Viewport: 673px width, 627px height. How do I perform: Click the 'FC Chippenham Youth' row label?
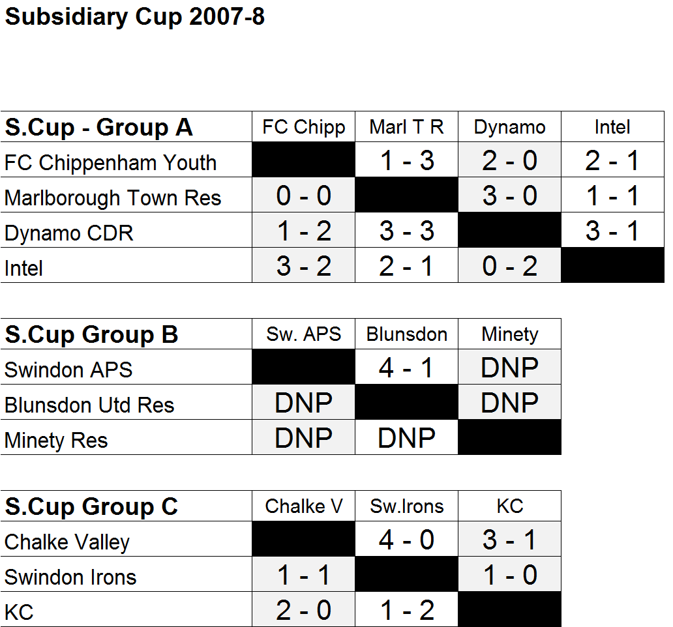click(110, 162)
